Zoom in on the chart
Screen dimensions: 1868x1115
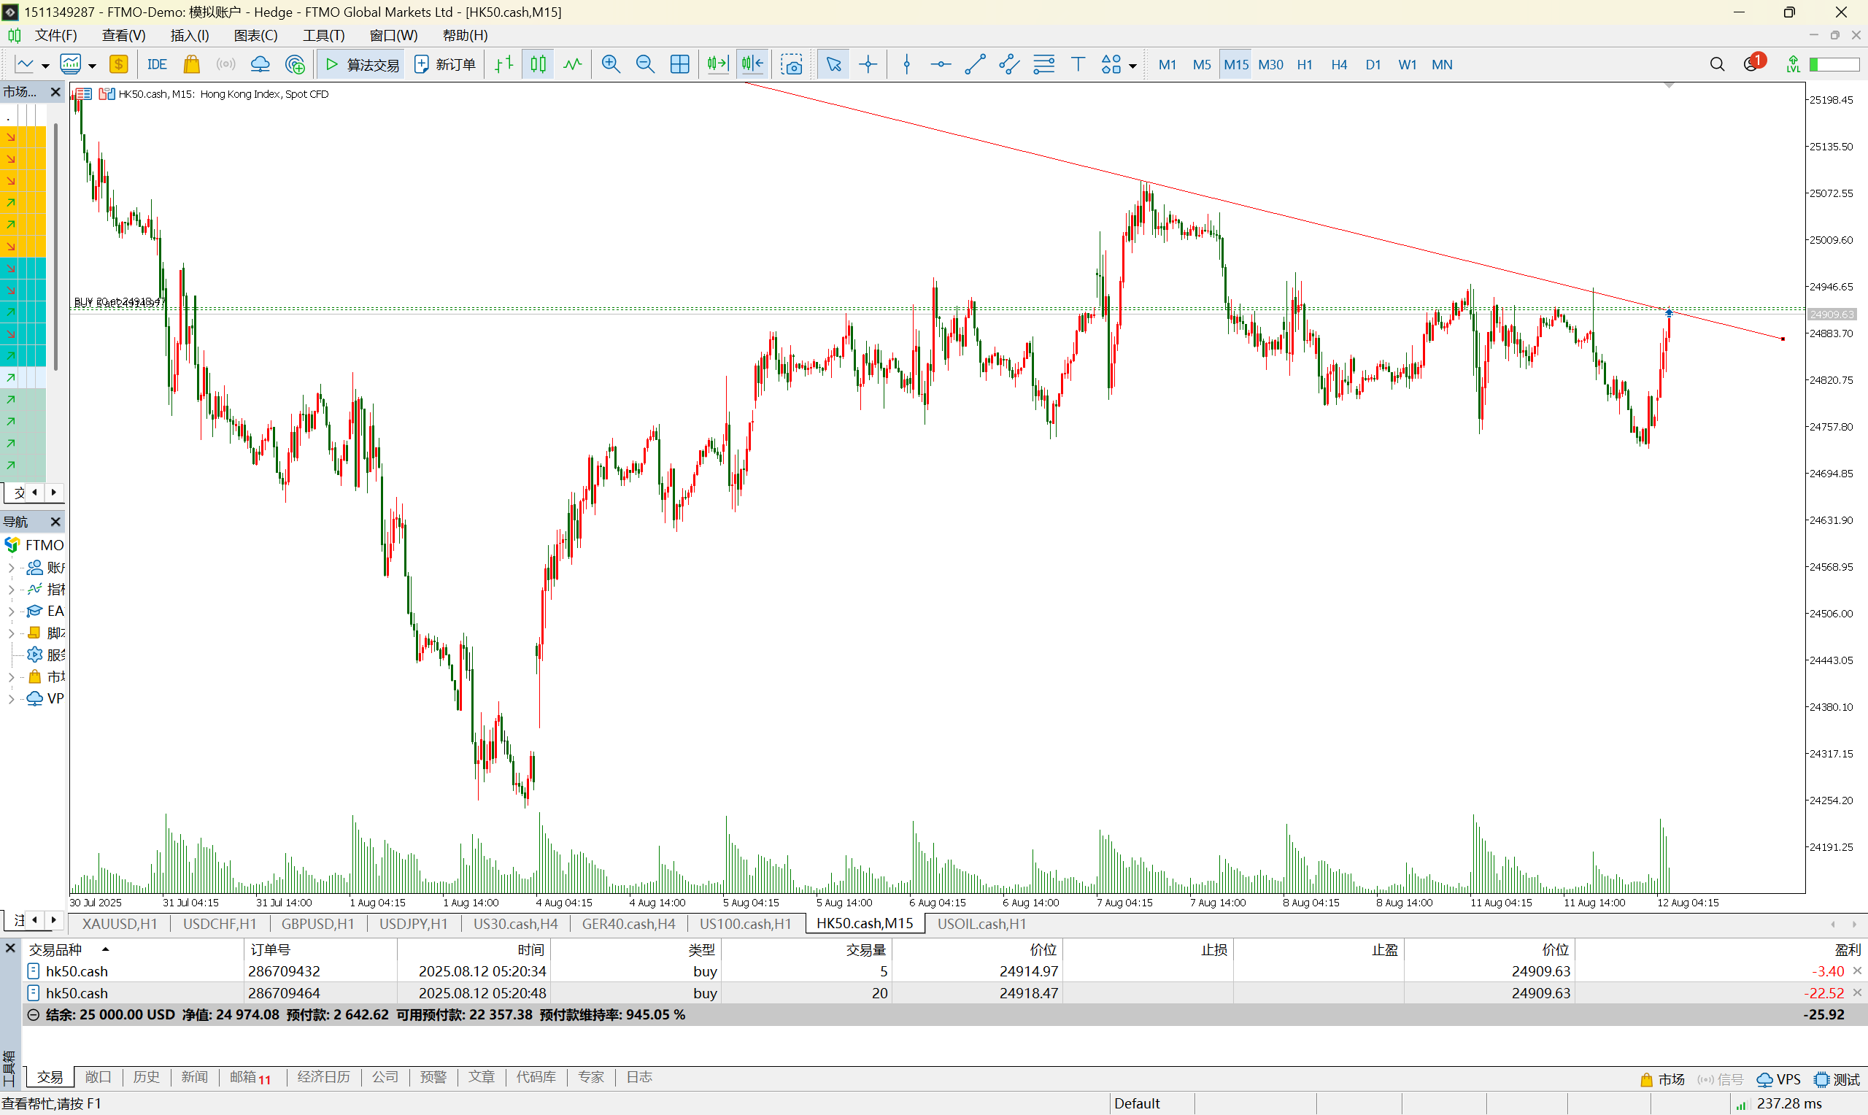coord(611,65)
